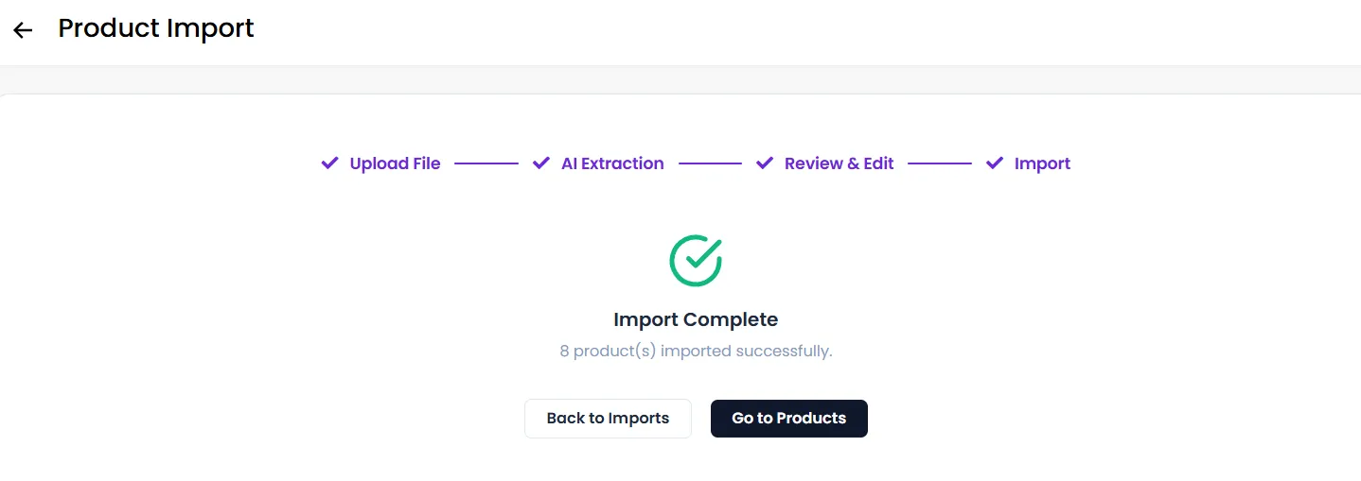Viewport: 1361px width, 481px height.
Task: Click the checkmark next to Upload File
Action: [x=329, y=163]
